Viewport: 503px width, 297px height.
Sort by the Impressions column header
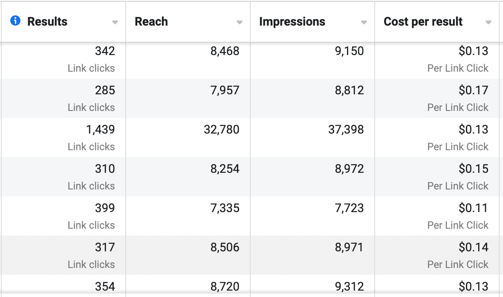point(292,22)
